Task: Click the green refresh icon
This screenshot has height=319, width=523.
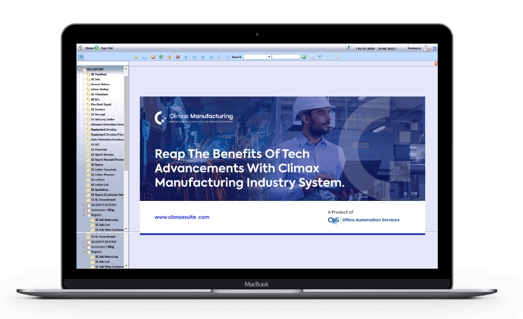Action: pos(161,57)
